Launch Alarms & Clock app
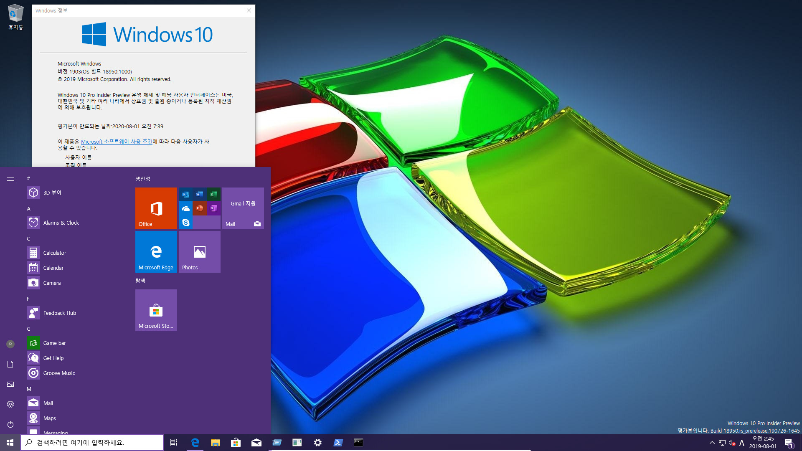 pyautogui.click(x=75, y=223)
